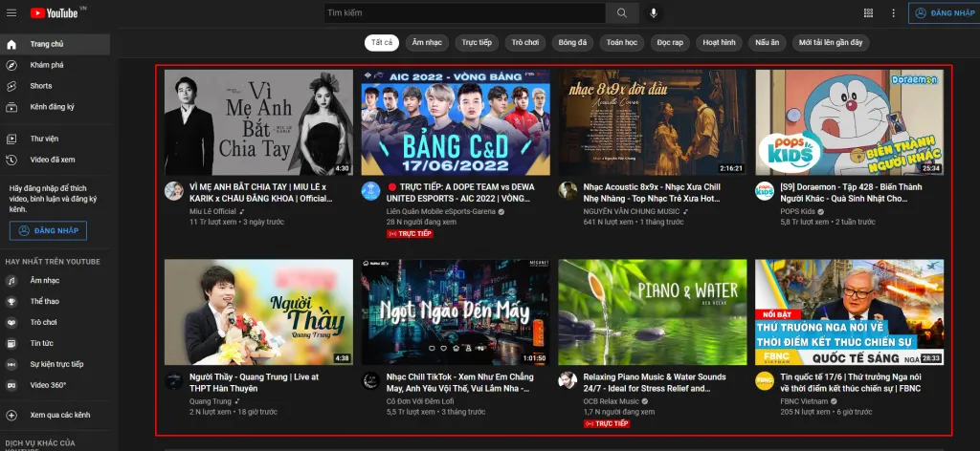This screenshot has height=451, width=980.
Task: Open the hamburger guide menu icon
Action: pyautogui.click(x=11, y=13)
